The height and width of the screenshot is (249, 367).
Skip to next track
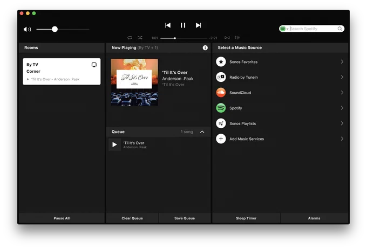click(198, 25)
